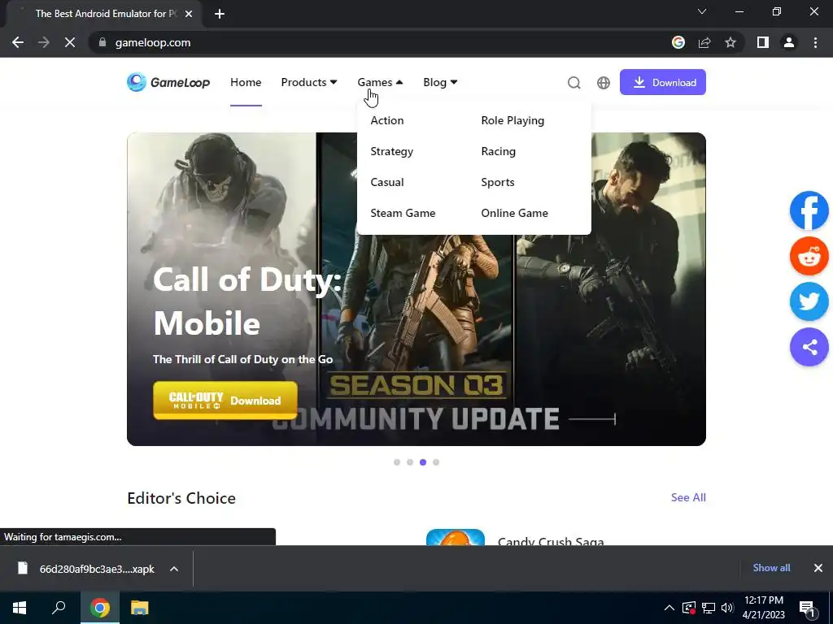Open volume control in system tray
This screenshot has width=833, height=624.
[727, 608]
